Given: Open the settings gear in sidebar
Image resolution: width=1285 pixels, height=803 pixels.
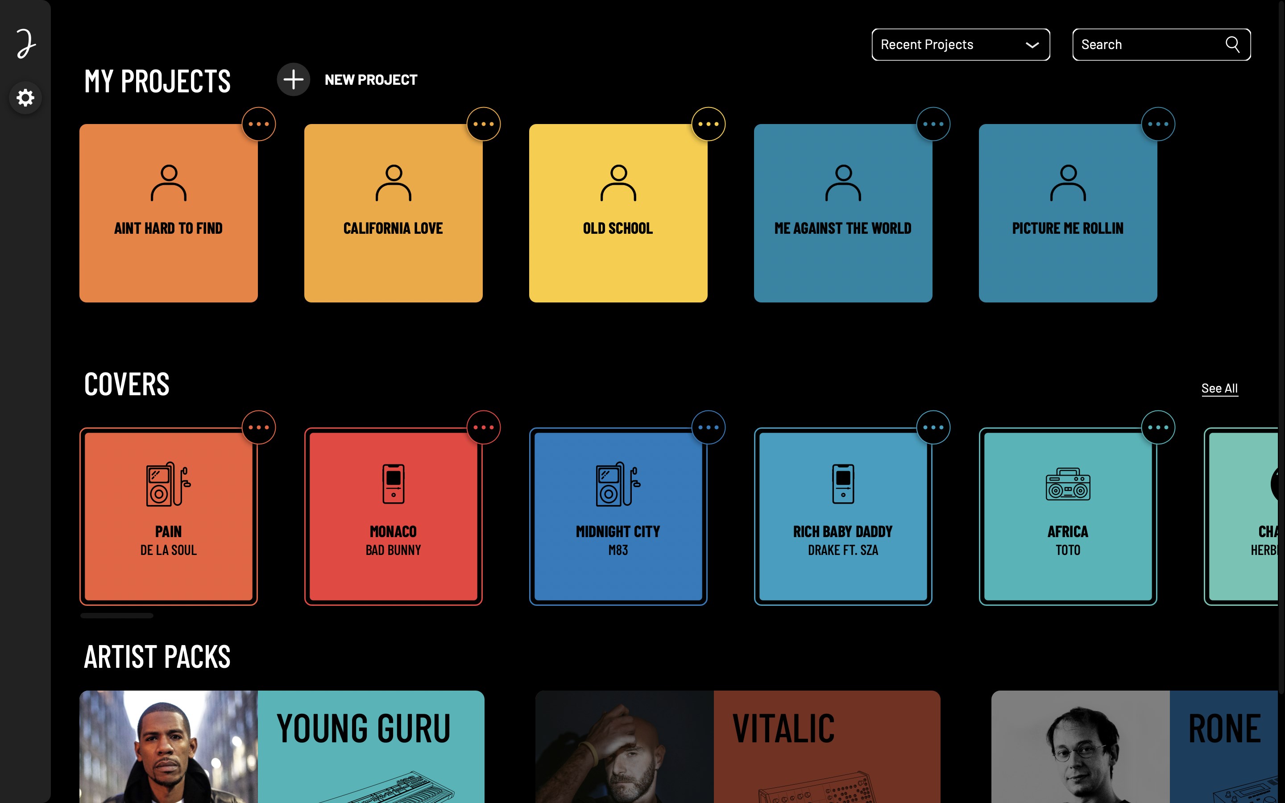Looking at the screenshot, I should [25, 98].
